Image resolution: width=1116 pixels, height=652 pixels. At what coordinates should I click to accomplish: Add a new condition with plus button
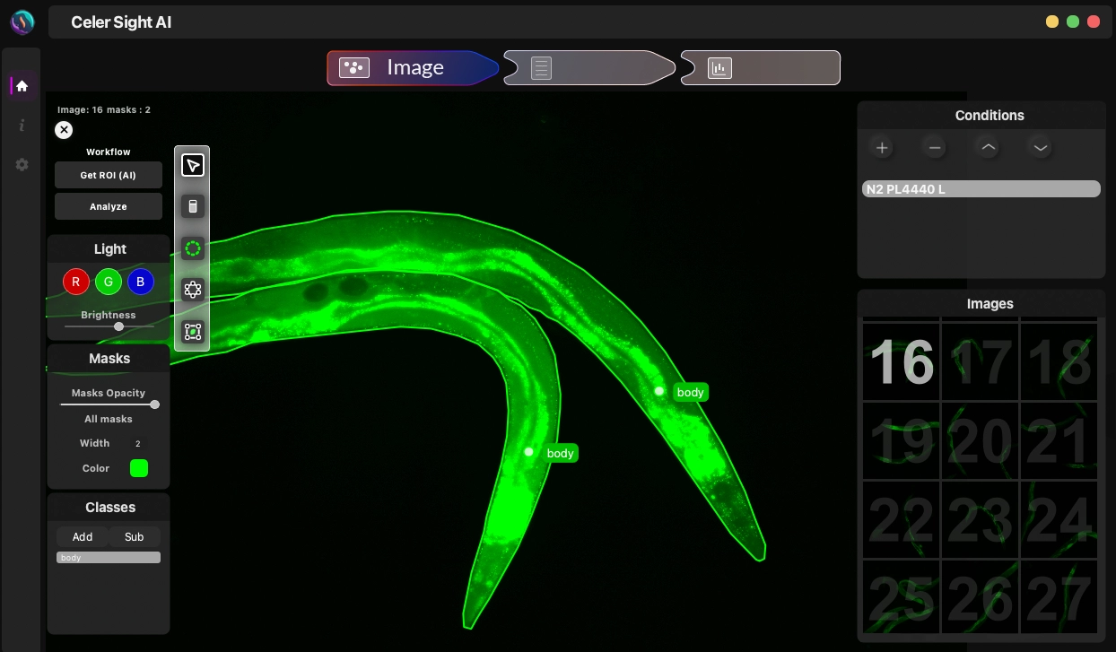882,148
